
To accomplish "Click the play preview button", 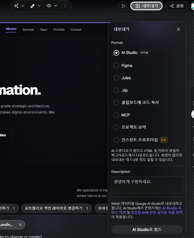I will 123,6.
